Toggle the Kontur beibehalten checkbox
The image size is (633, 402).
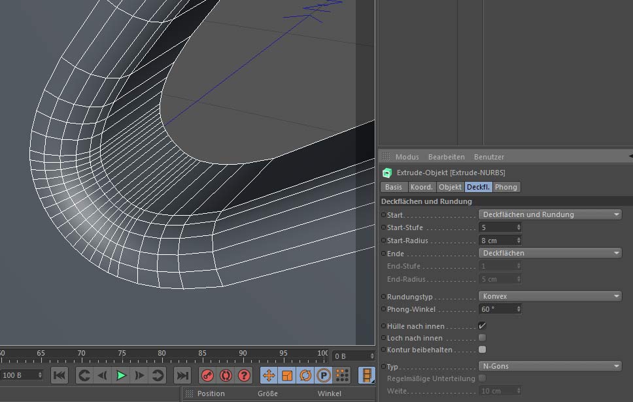[482, 350]
